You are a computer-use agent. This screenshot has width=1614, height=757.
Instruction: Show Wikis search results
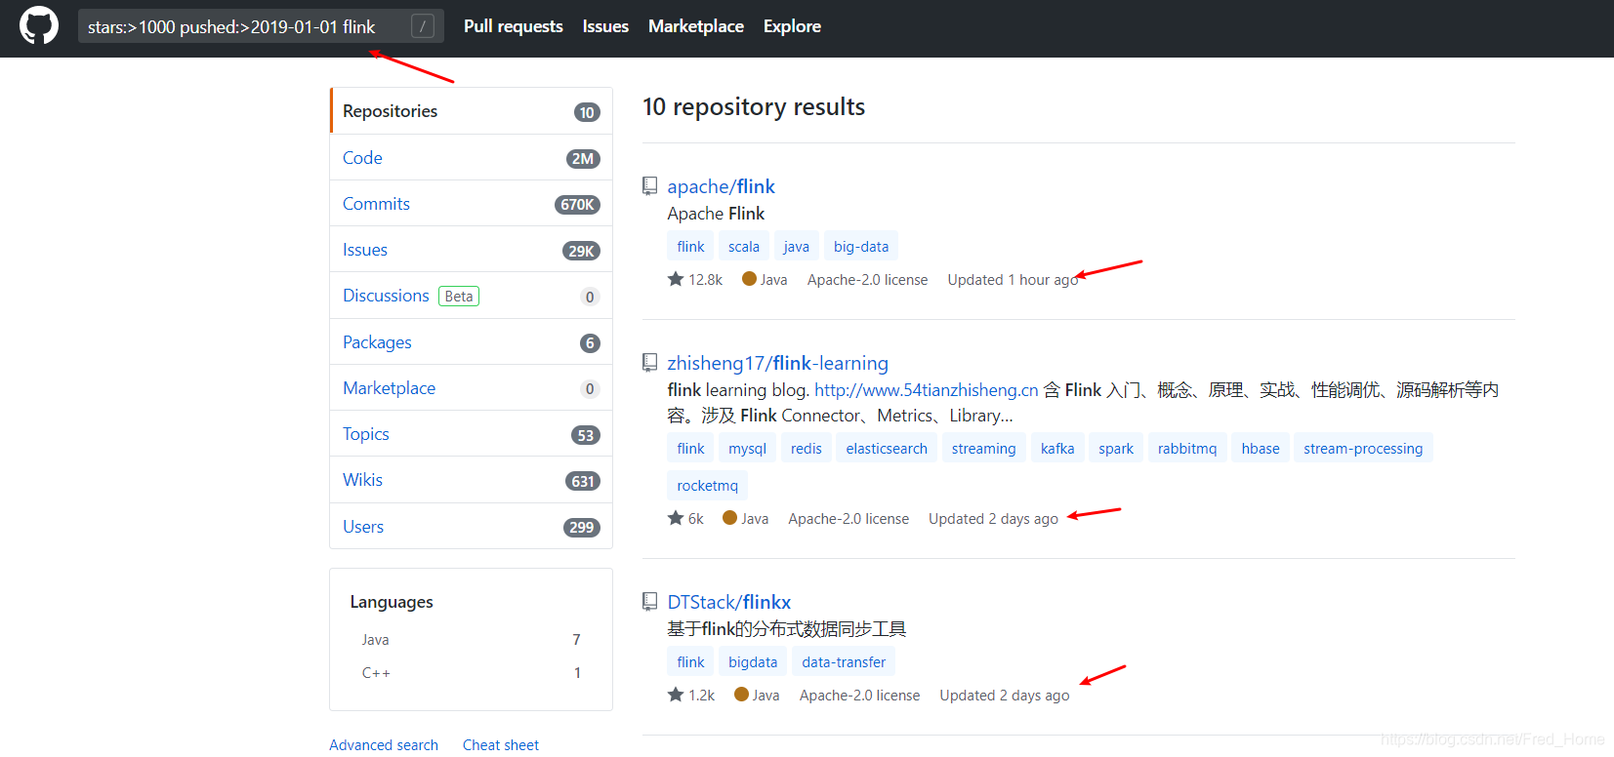coord(472,480)
